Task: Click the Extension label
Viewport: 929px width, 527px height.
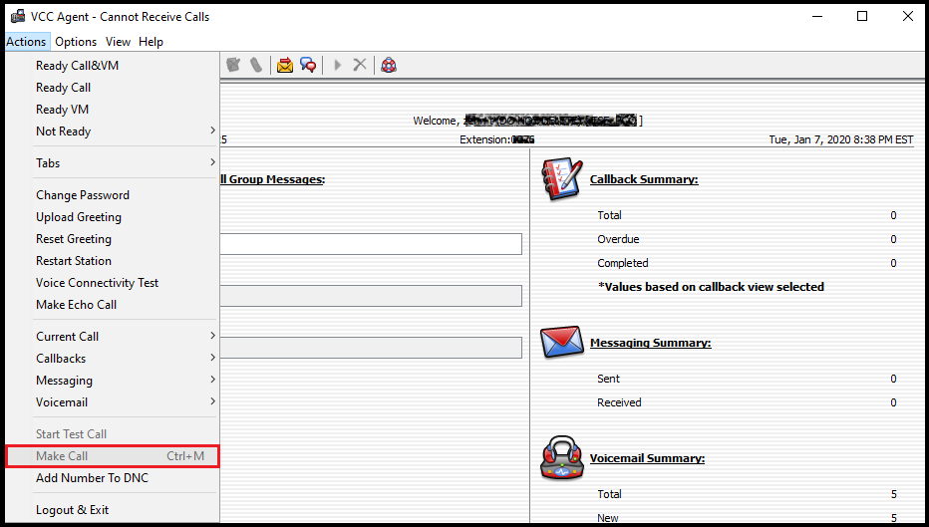Action: (484, 139)
